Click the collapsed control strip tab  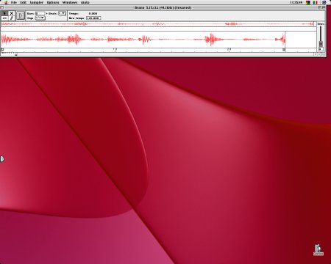point(2,159)
